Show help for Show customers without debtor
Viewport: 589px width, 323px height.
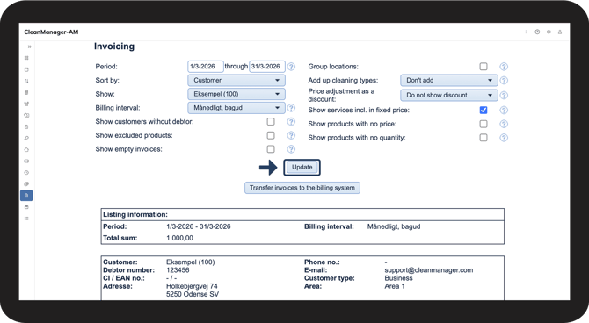[291, 121]
